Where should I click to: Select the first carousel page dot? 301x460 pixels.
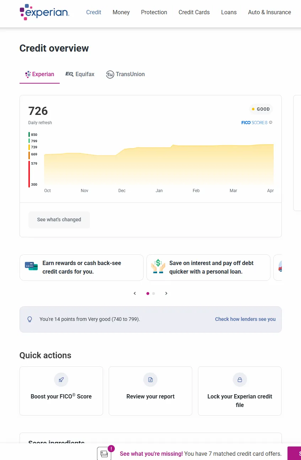point(148,294)
